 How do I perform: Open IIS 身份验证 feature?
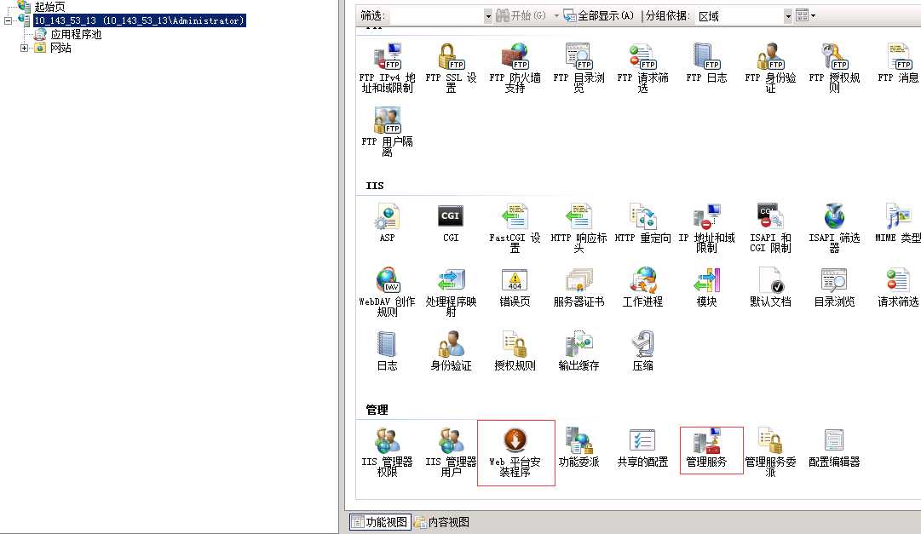click(451, 351)
